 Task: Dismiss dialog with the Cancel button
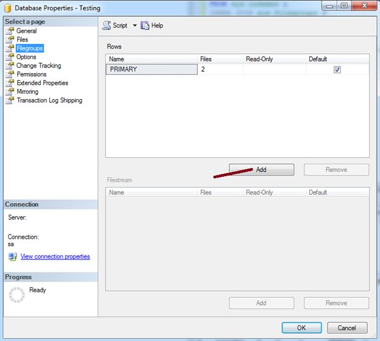(x=347, y=328)
